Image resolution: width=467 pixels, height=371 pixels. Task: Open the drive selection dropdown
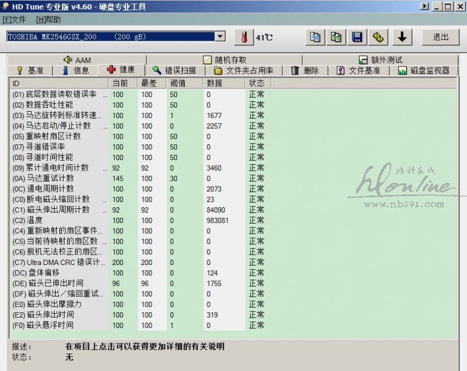[221, 37]
